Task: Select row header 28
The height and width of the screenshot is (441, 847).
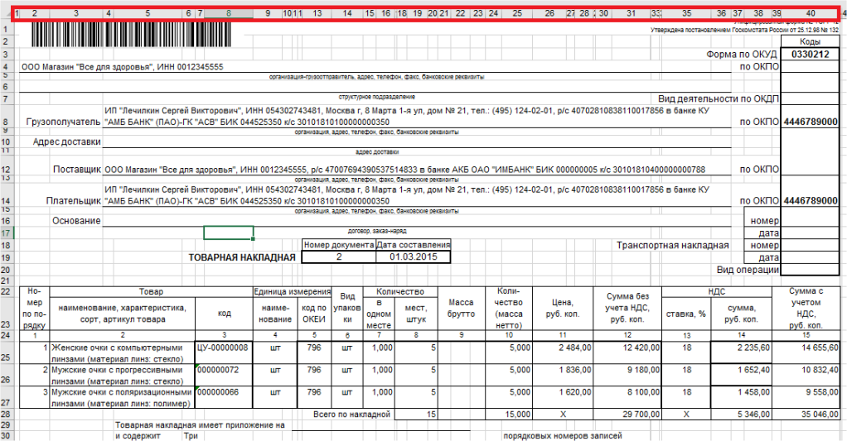Action: pyautogui.click(x=6, y=414)
